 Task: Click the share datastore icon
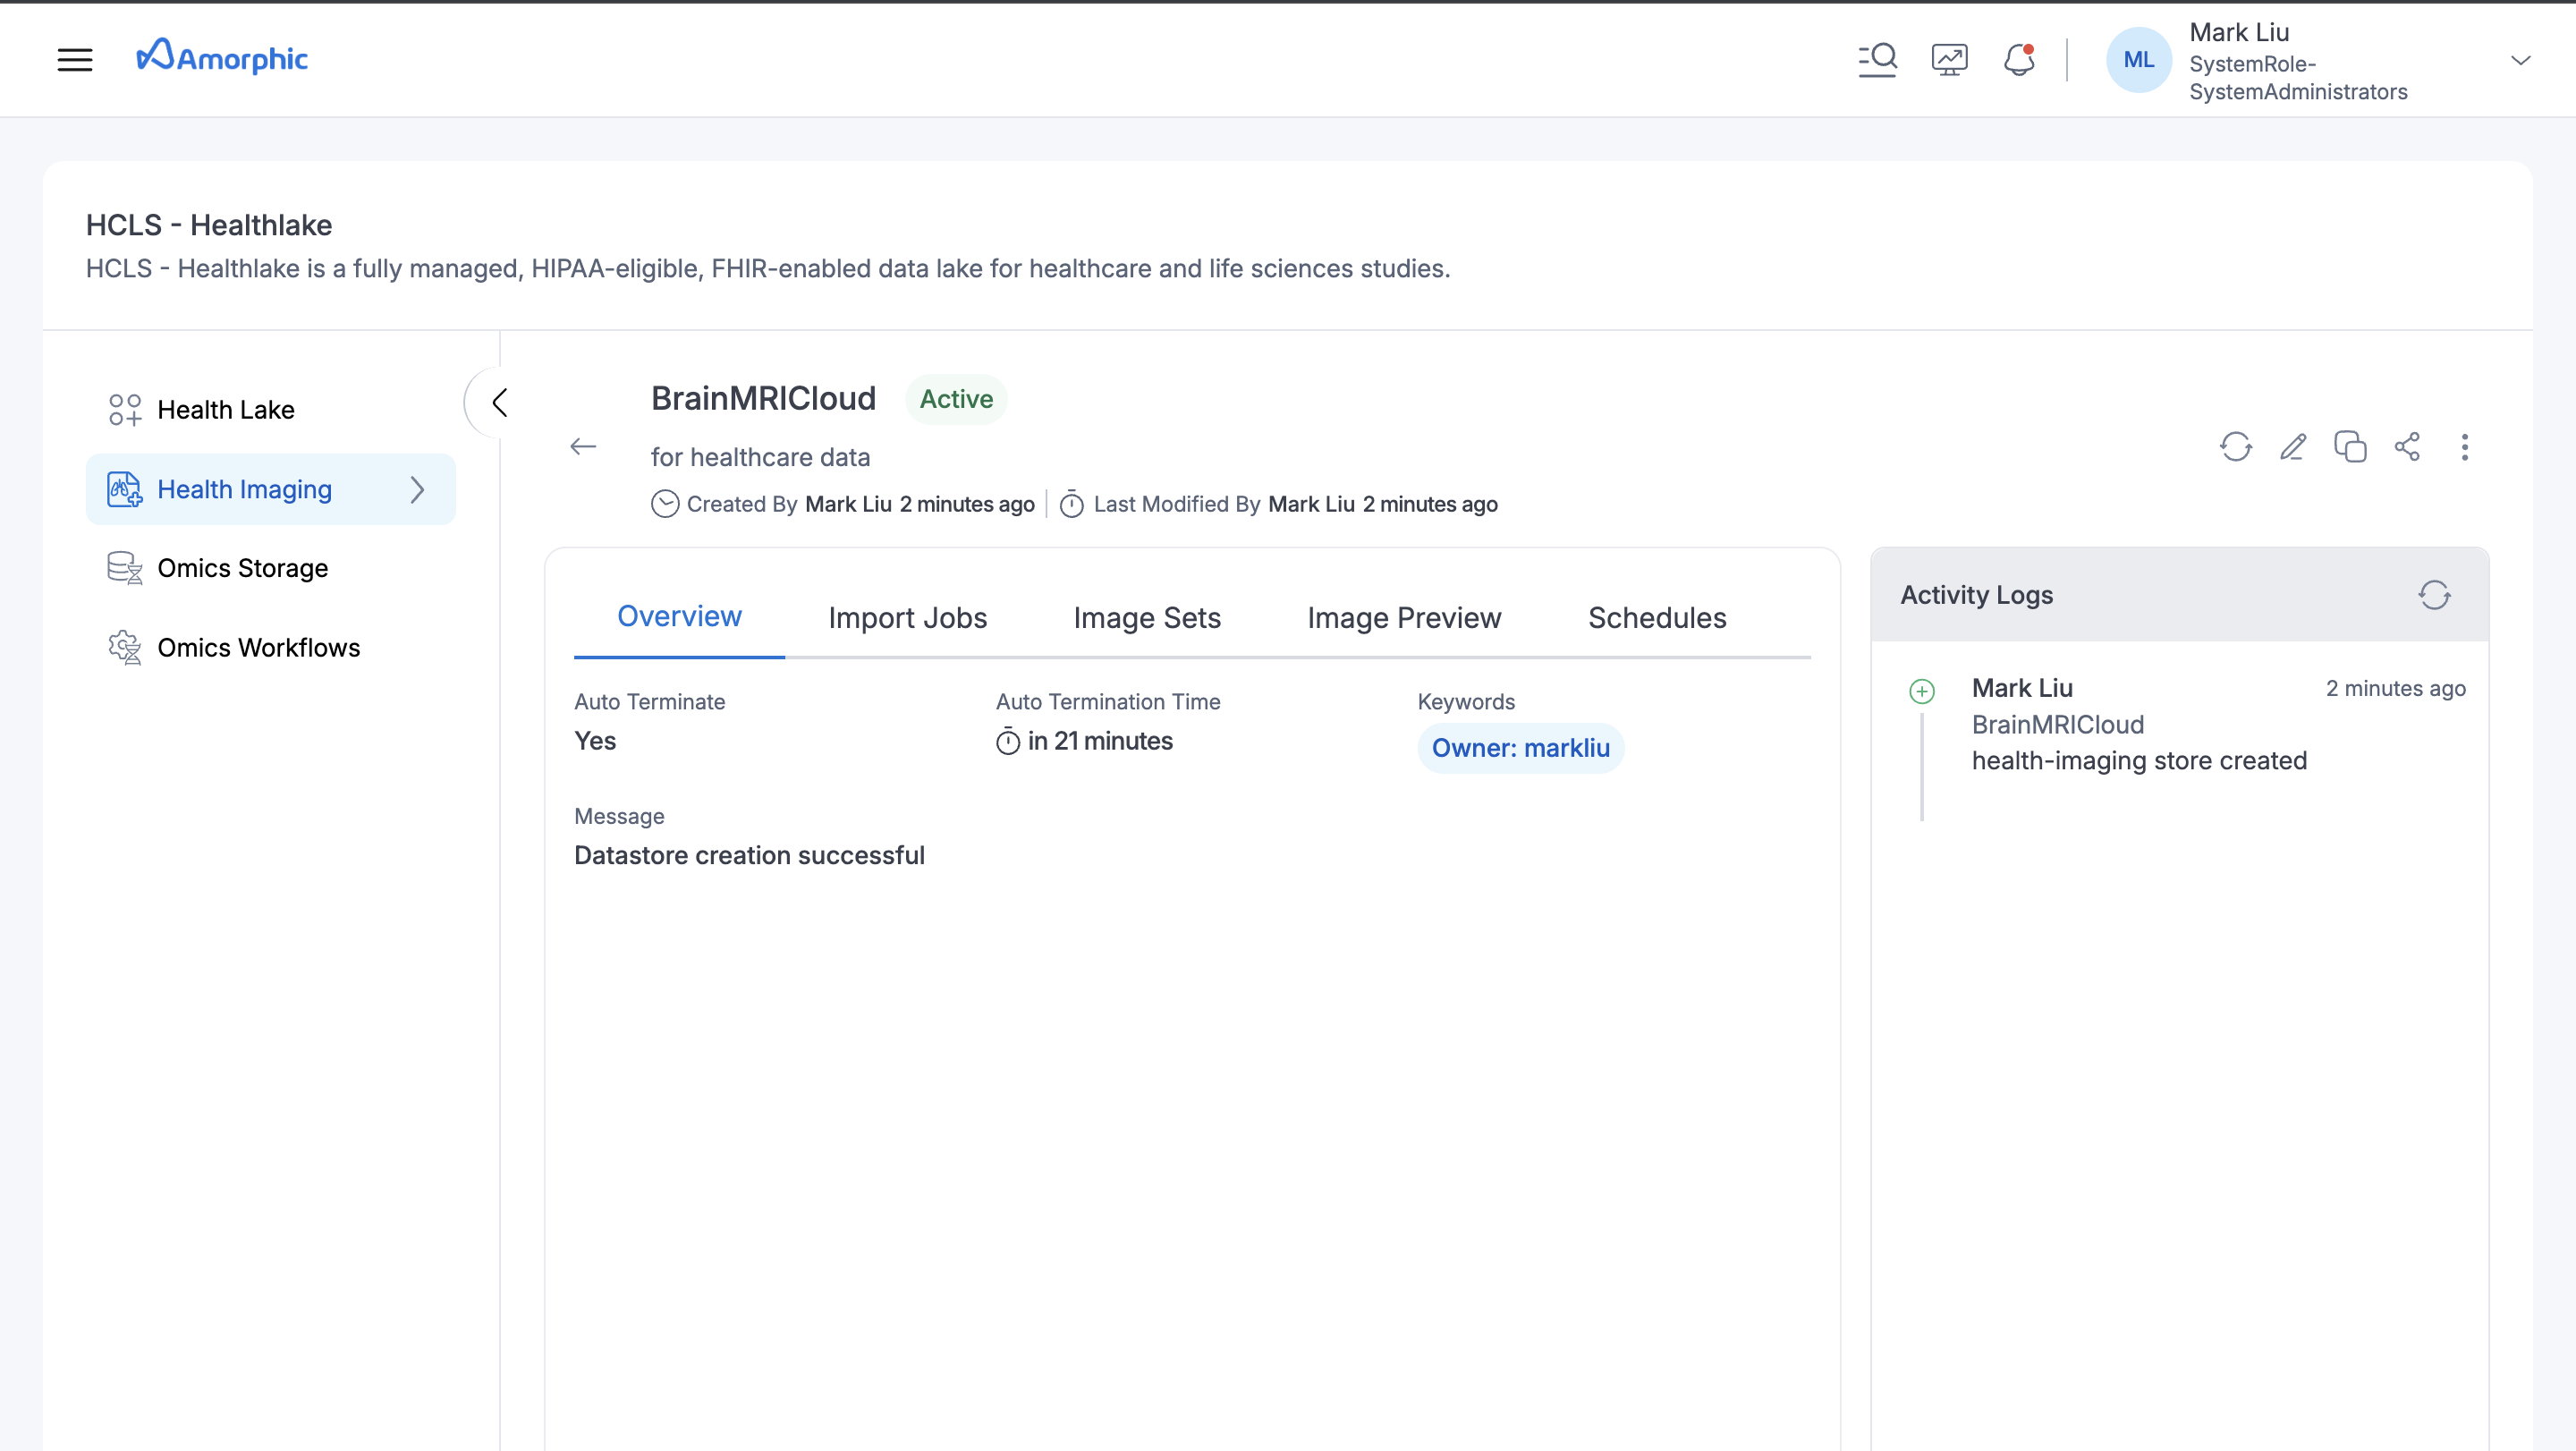(2407, 446)
